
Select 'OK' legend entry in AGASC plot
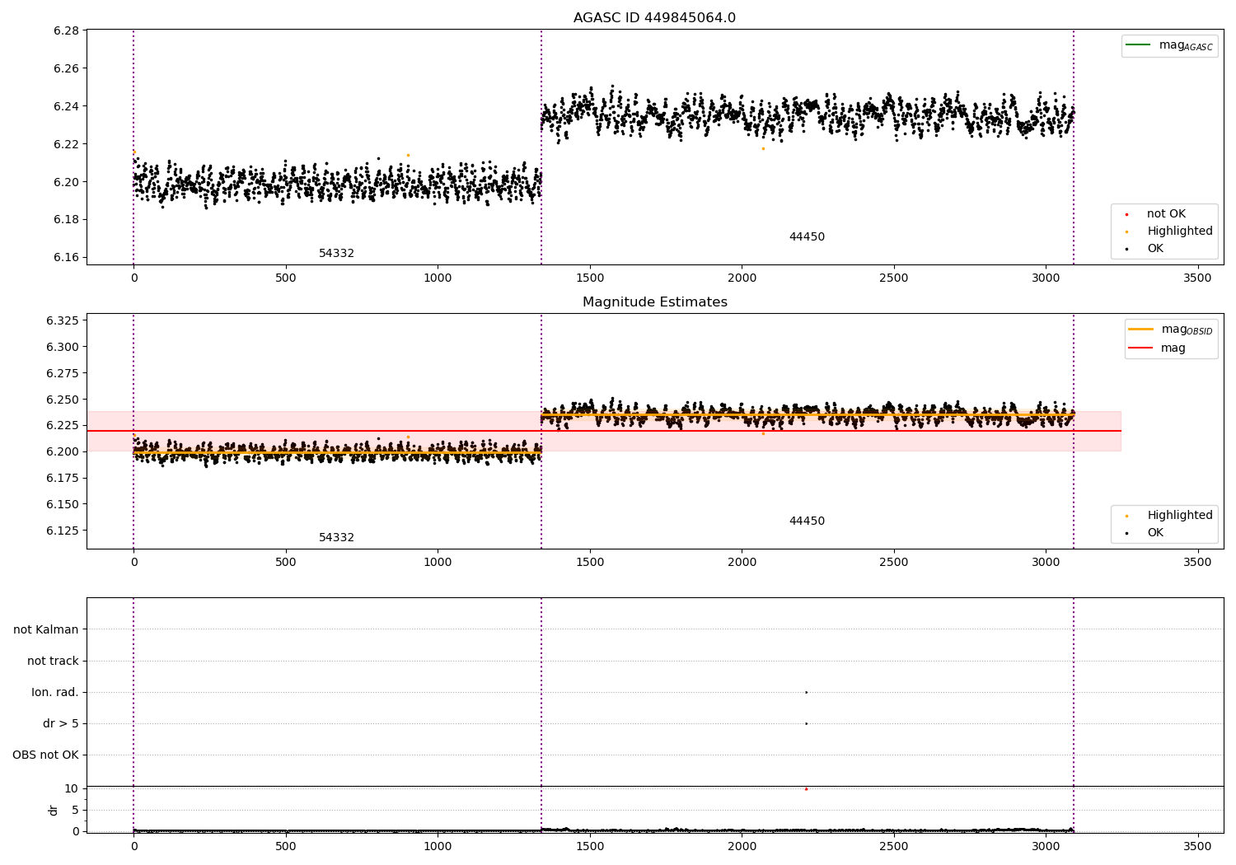click(1155, 249)
